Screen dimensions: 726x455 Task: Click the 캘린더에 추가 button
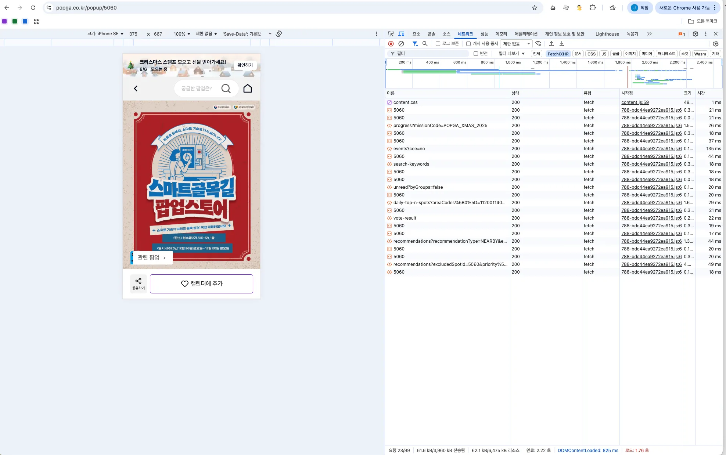pos(201,284)
